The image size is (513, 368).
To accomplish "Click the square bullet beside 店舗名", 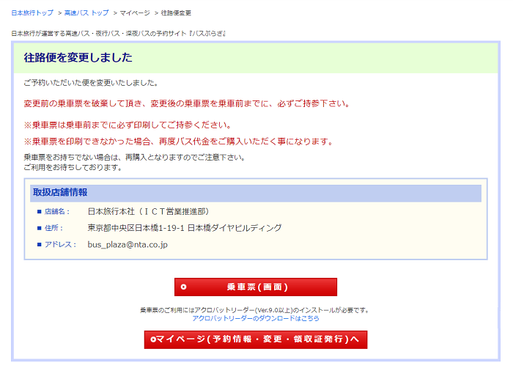I will pos(39,212).
